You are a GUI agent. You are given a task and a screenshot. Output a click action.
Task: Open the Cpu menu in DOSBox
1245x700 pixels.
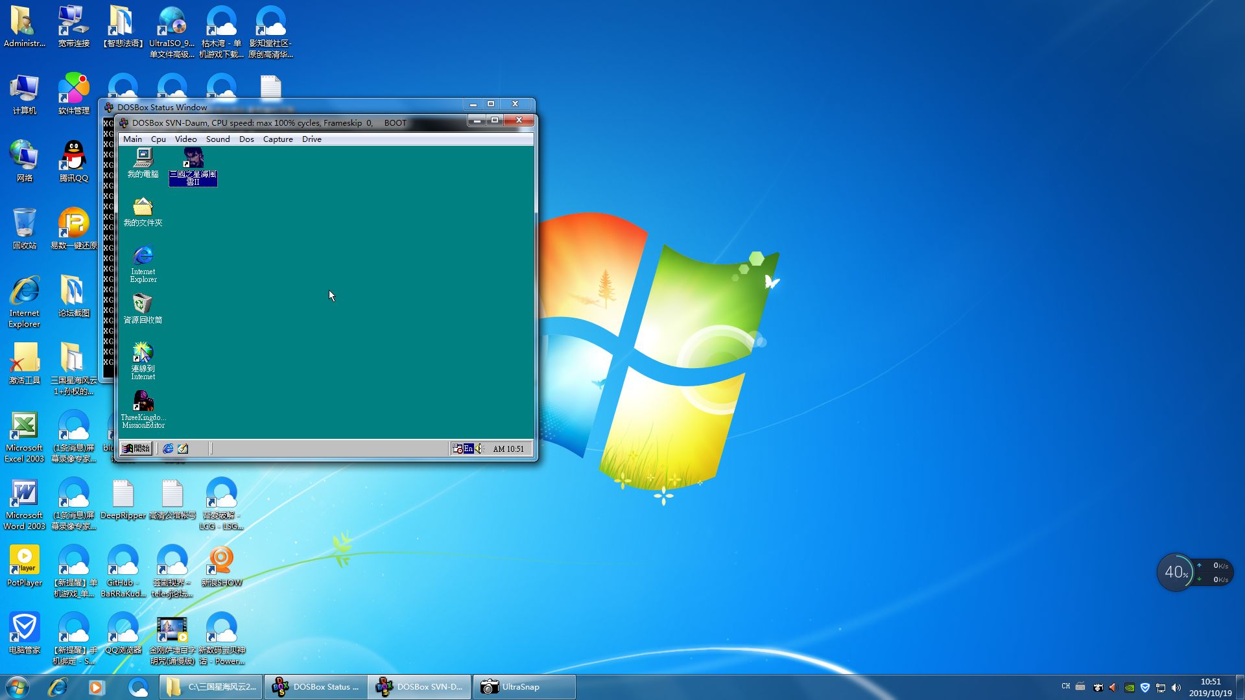(158, 139)
